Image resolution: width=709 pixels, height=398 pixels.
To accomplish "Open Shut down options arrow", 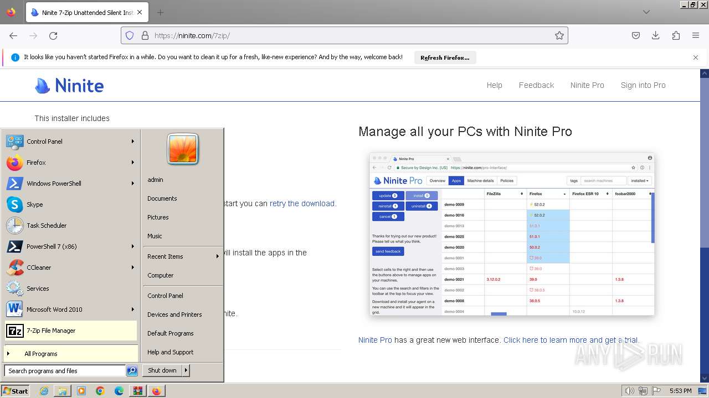I will (x=186, y=370).
